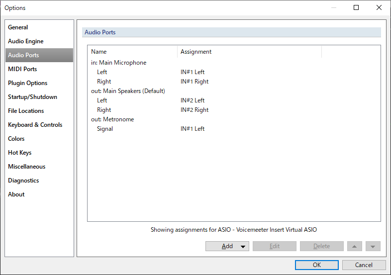Open the Add button dropdown arrow
The width and height of the screenshot is (391, 275).
[x=243, y=246]
